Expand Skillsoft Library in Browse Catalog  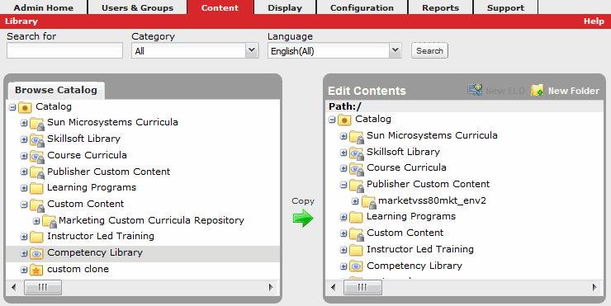tap(24, 139)
